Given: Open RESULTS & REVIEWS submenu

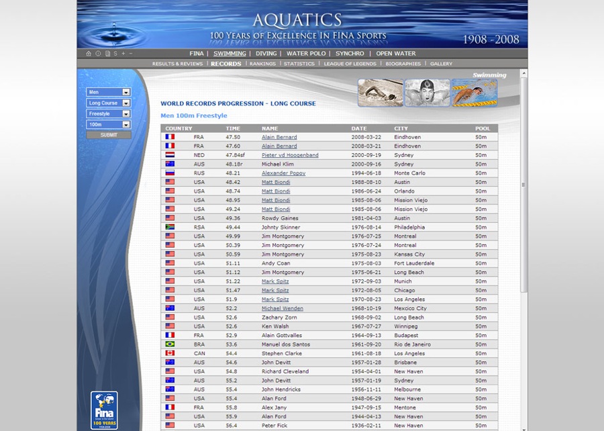Looking at the screenshot, I should click(177, 64).
